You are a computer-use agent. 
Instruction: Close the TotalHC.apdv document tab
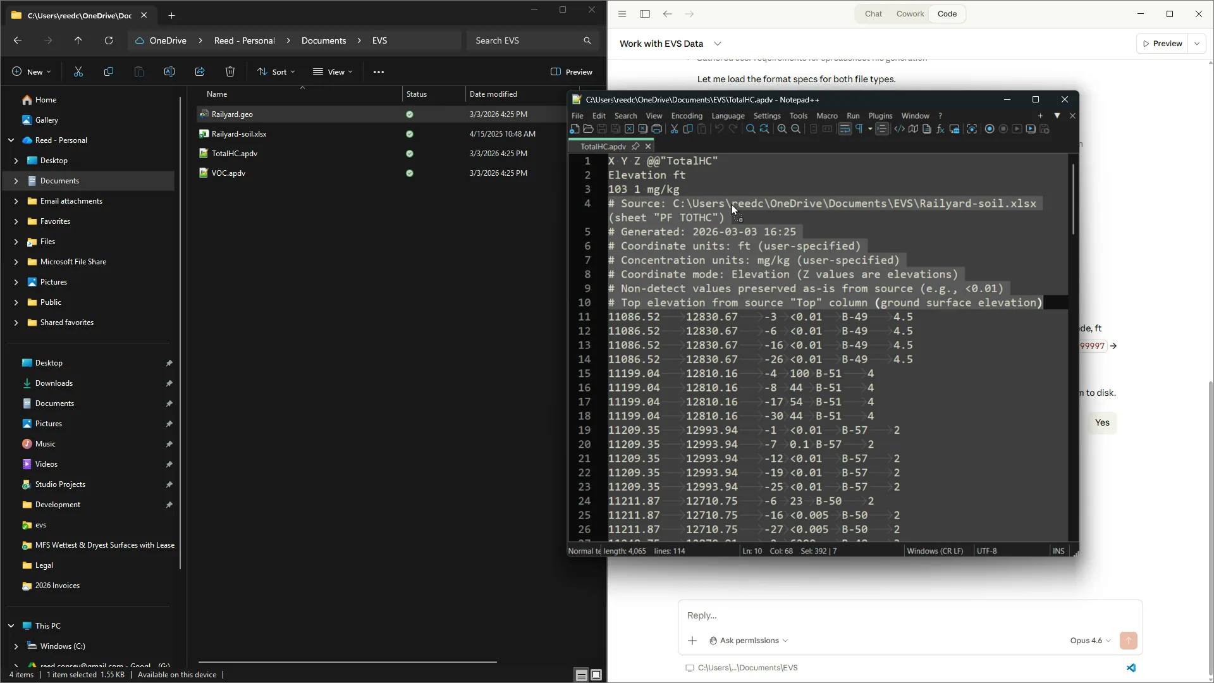click(648, 147)
